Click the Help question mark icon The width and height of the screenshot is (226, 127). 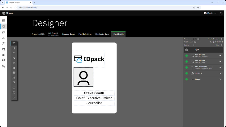221,45
